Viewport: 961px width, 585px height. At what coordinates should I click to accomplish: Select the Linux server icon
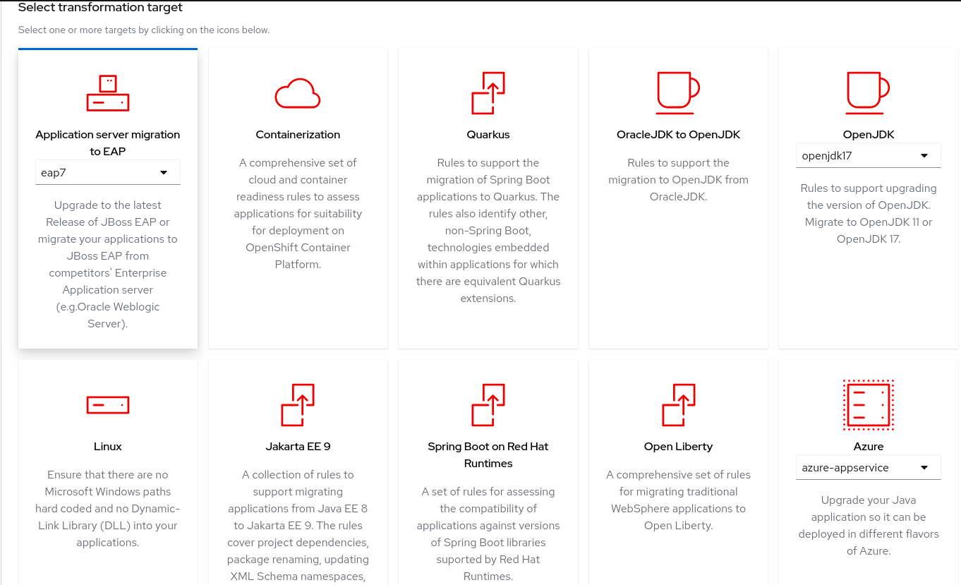(x=108, y=405)
